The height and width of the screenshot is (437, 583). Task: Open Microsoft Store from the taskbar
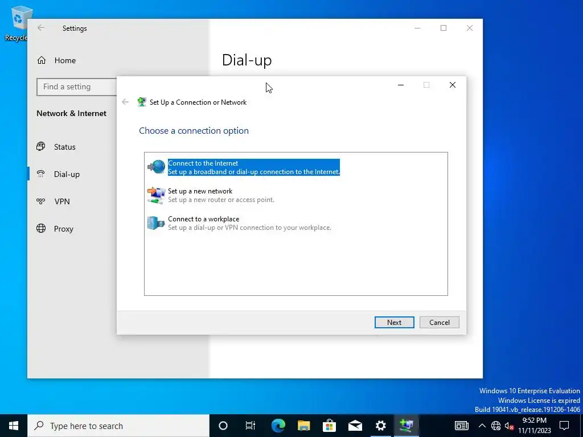pos(330,426)
